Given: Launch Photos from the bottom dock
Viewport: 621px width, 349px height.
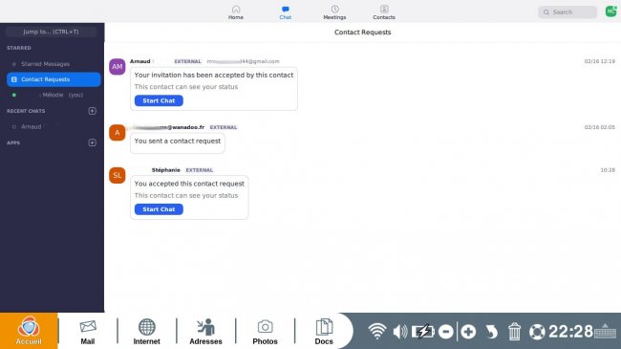Looking at the screenshot, I should tap(265, 332).
